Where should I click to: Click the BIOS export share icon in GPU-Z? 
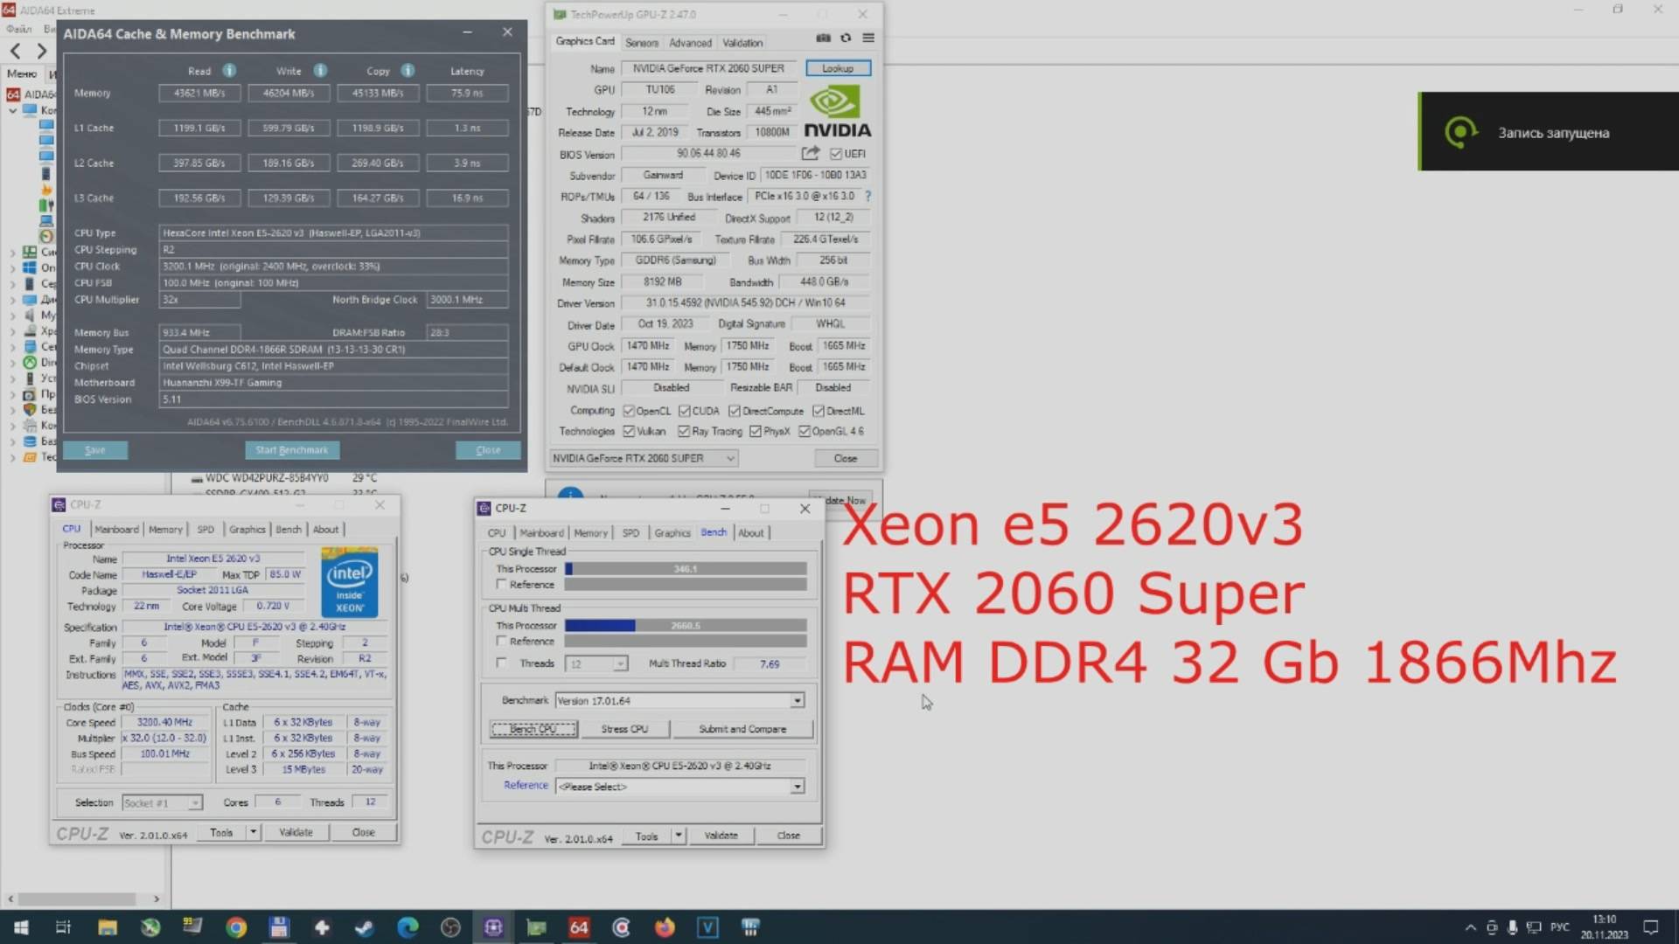(811, 154)
